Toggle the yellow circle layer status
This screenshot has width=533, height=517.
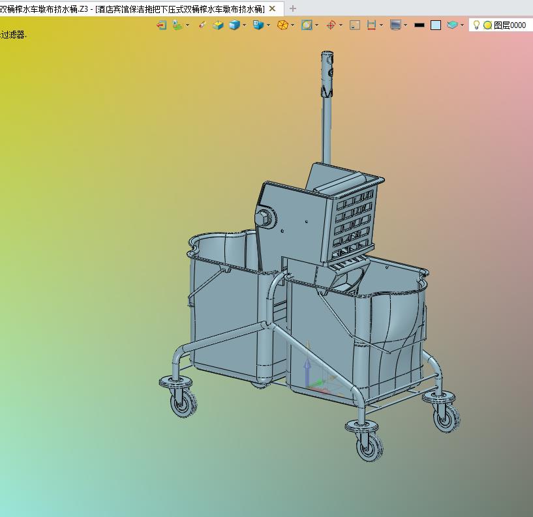pyautogui.click(x=487, y=25)
